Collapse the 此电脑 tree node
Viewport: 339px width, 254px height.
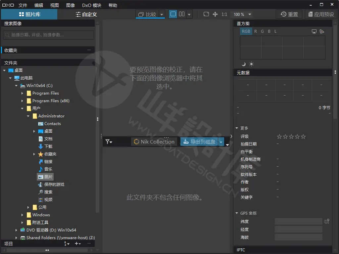click(10, 78)
